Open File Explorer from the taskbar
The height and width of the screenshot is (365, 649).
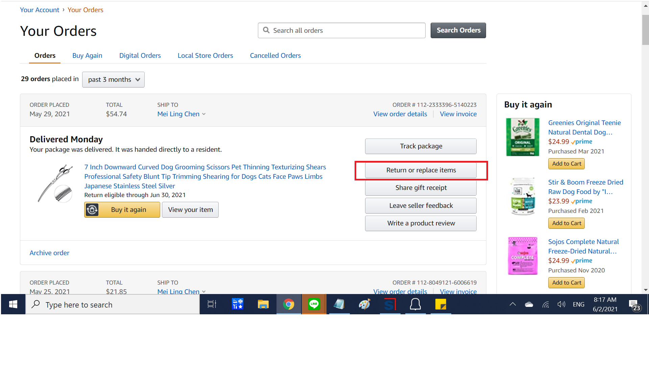263,305
